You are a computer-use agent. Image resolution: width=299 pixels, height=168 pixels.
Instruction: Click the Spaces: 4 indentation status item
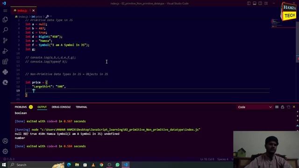tap(223, 159)
